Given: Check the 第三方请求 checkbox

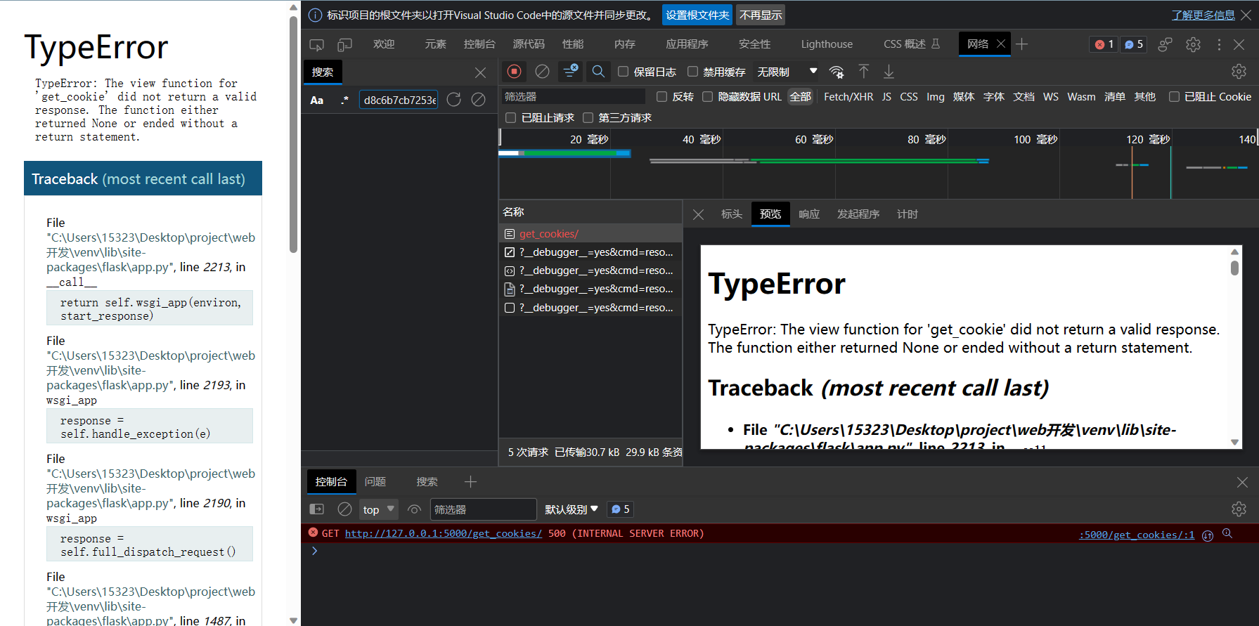Looking at the screenshot, I should [588, 117].
